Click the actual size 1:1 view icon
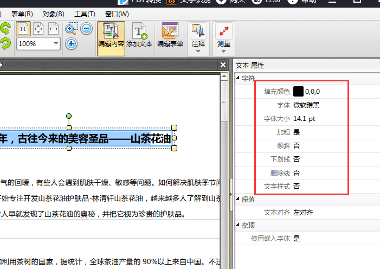The width and height of the screenshot is (380, 269). [x=23, y=29]
